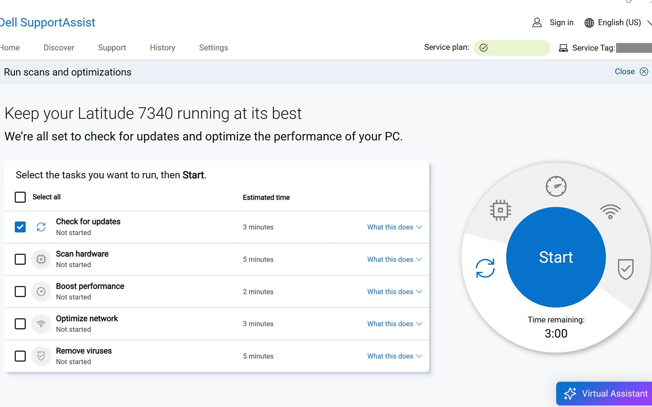Image resolution: width=652 pixels, height=407 pixels.
Task: Click the Remove viruses shield icon in list
Action: [x=41, y=356]
